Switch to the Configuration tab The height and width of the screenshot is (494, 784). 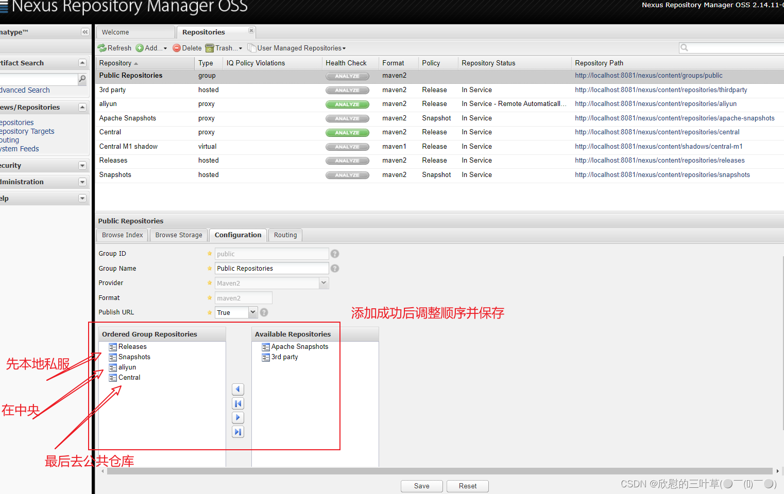point(238,235)
